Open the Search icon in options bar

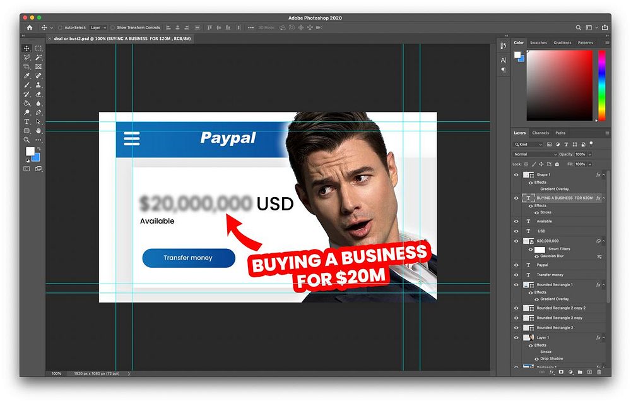[x=578, y=28]
